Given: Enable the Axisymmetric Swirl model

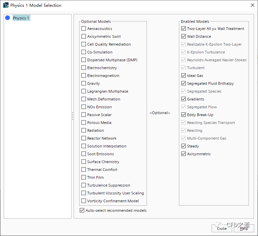Looking at the screenshot, I should click(84, 36).
